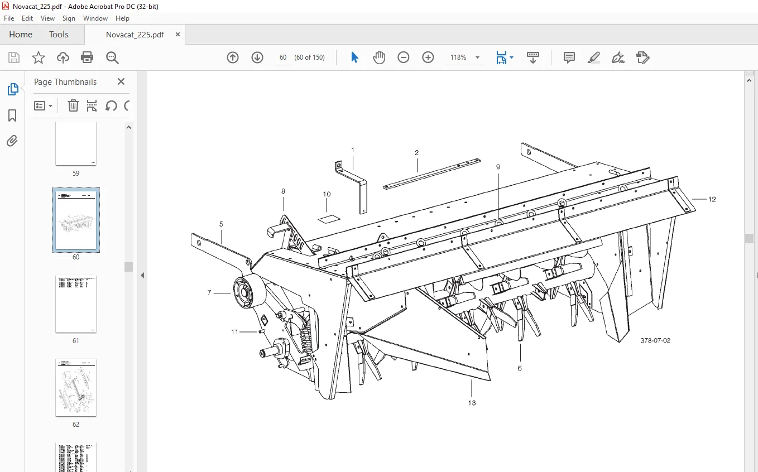Viewport: 758px width, 472px height.
Task: Select the Highlight text pen tool
Action: [x=593, y=57]
